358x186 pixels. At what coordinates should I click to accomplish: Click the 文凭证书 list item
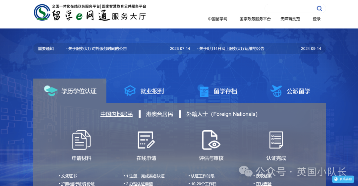tap(69, 176)
